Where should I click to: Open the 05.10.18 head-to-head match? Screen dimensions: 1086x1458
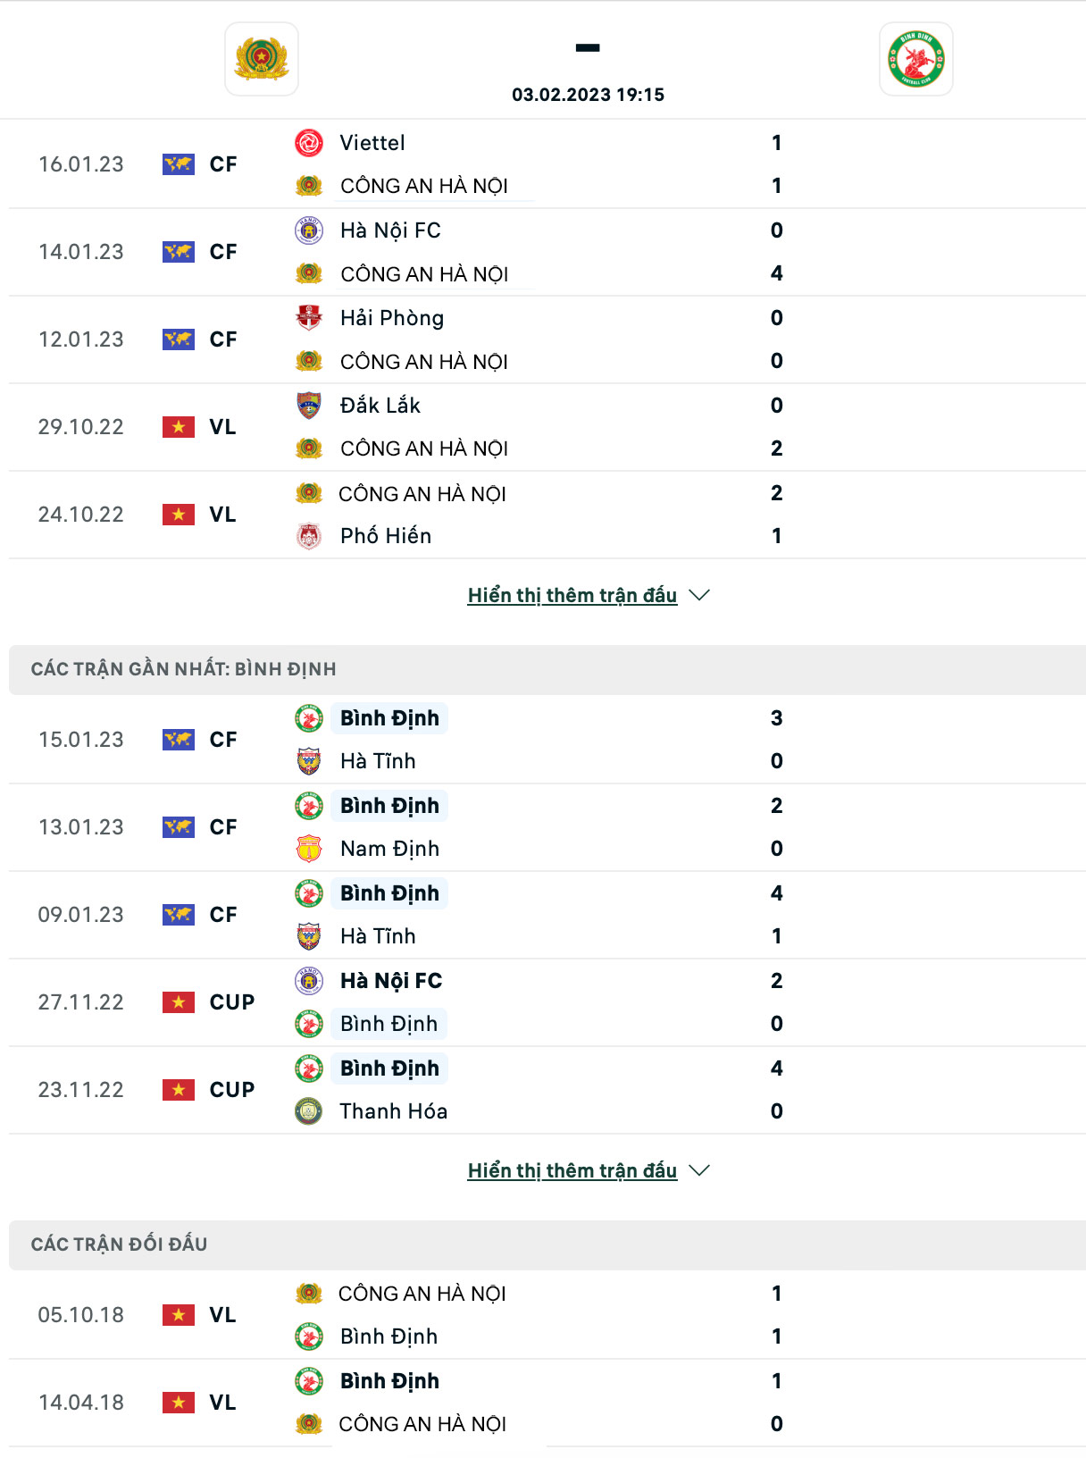point(547,1315)
